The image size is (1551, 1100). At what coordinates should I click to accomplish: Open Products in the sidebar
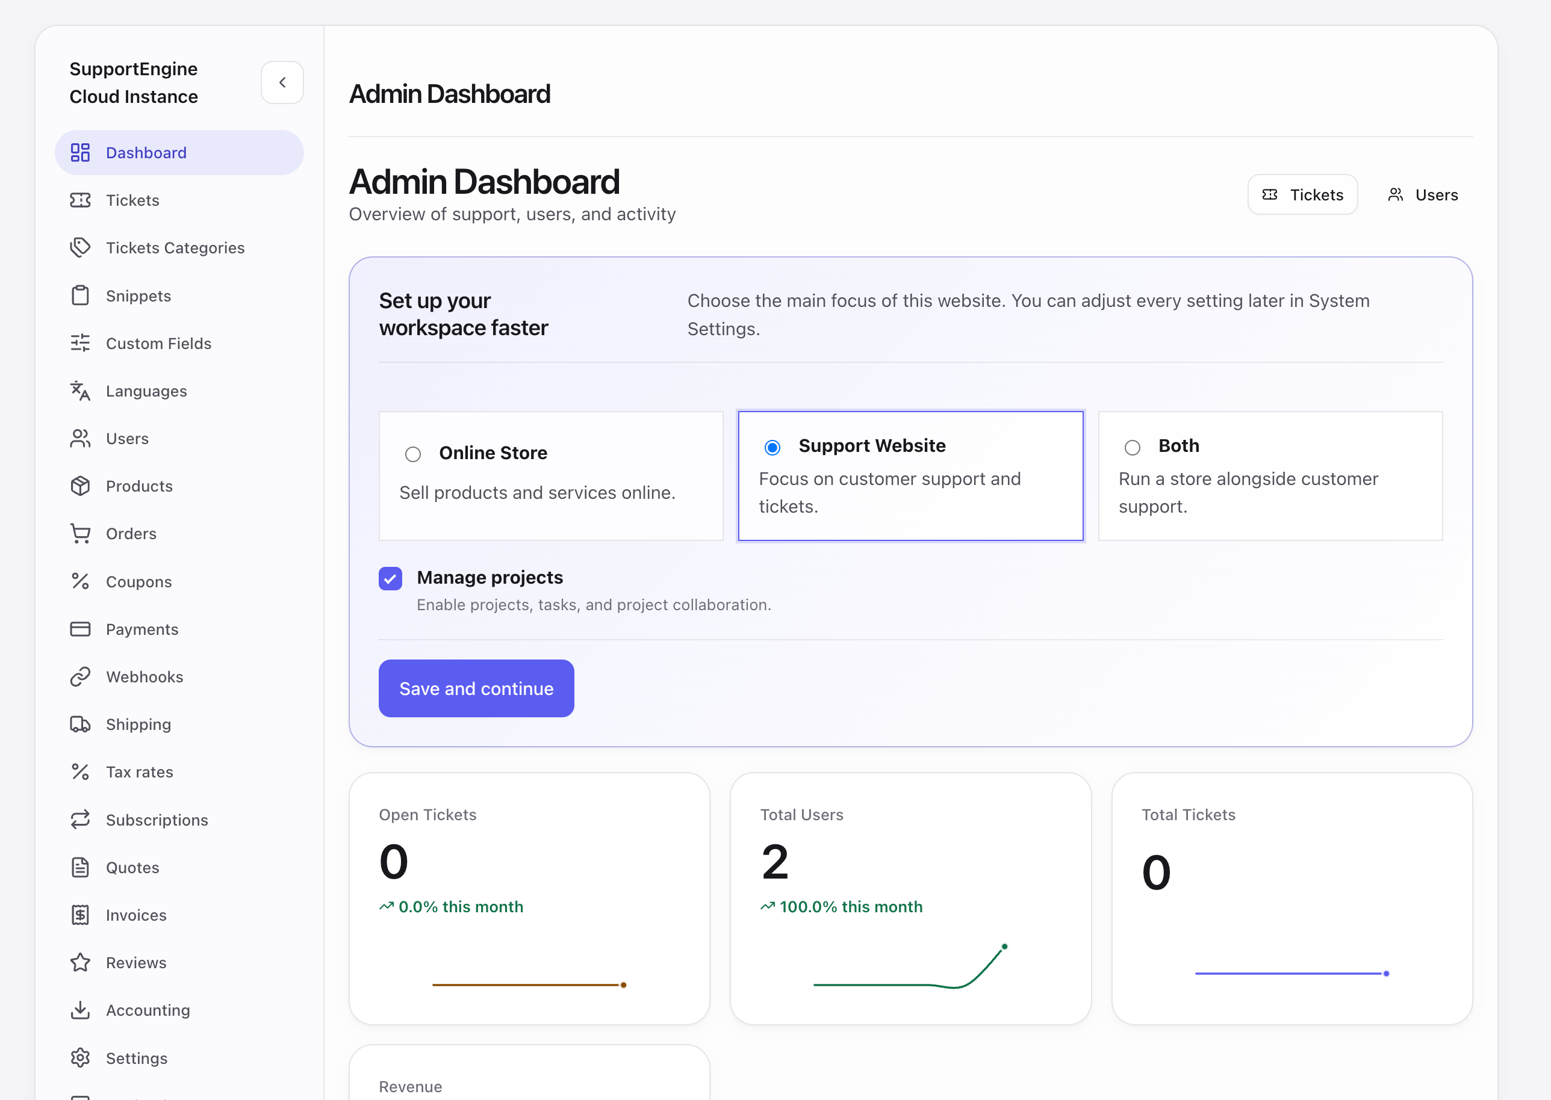coord(179,486)
